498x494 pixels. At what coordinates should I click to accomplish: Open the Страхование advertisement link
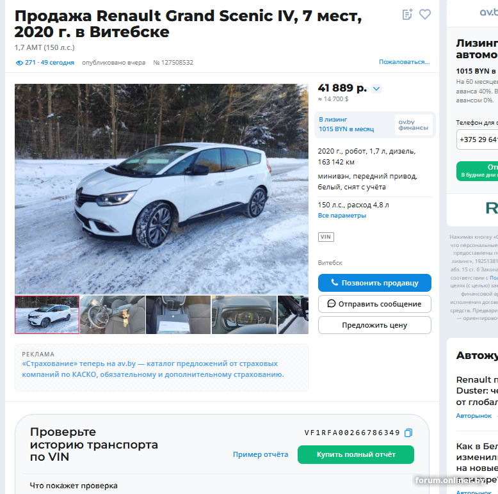coord(153,369)
